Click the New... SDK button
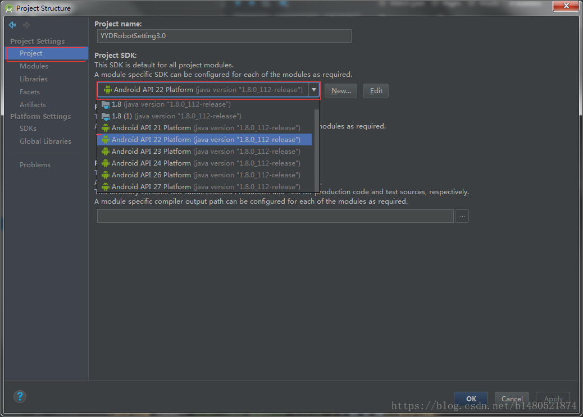 [341, 91]
